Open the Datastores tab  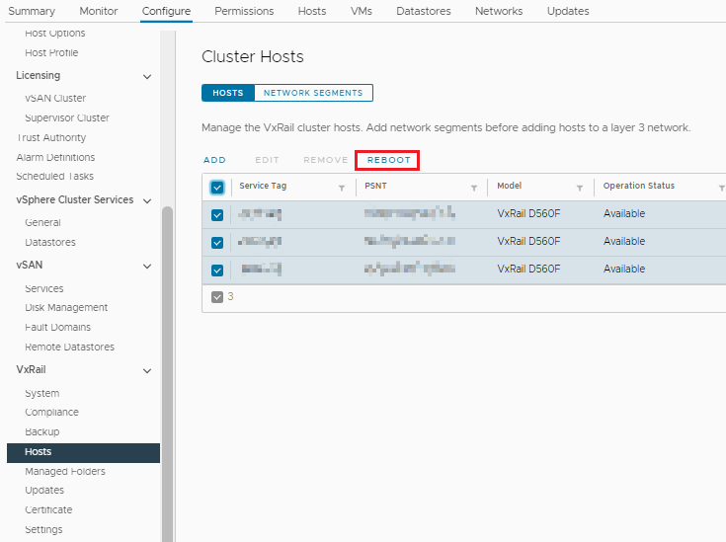coord(423,11)
